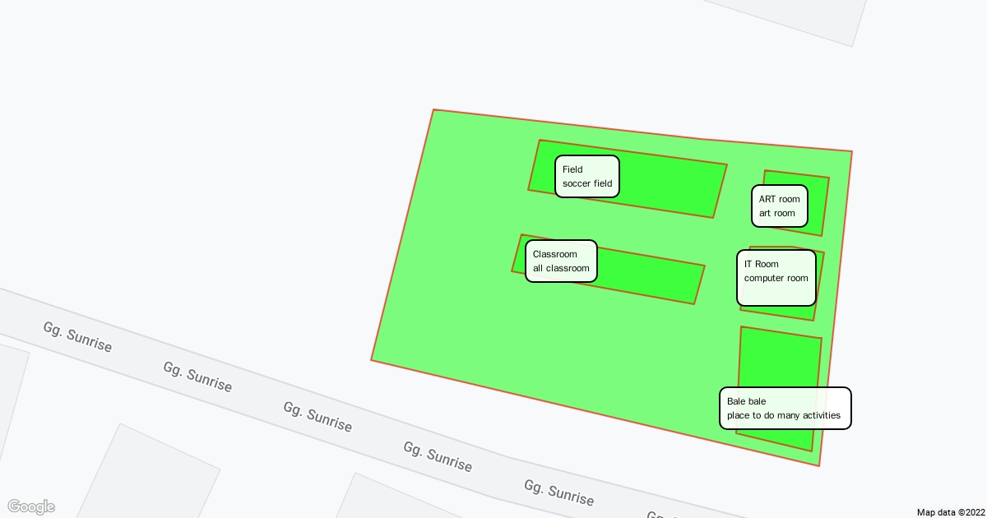
Task: Select the Classroom all classroom label
Action: (x=561, y=261)
